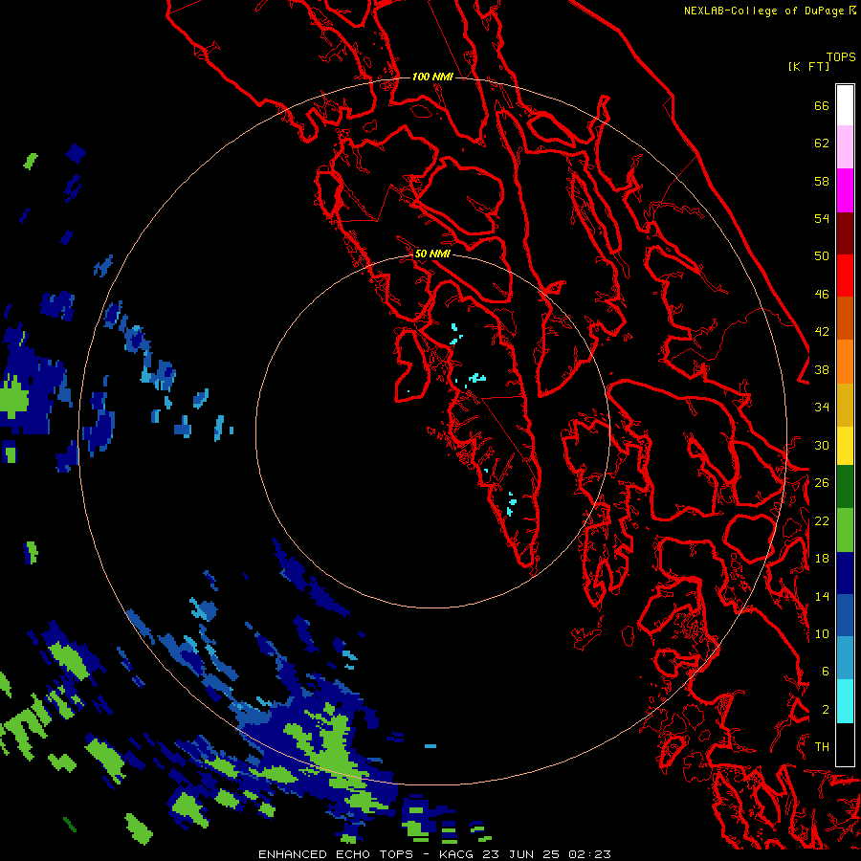
Task: Click the legend value '22'
Action: pos(822,520)
